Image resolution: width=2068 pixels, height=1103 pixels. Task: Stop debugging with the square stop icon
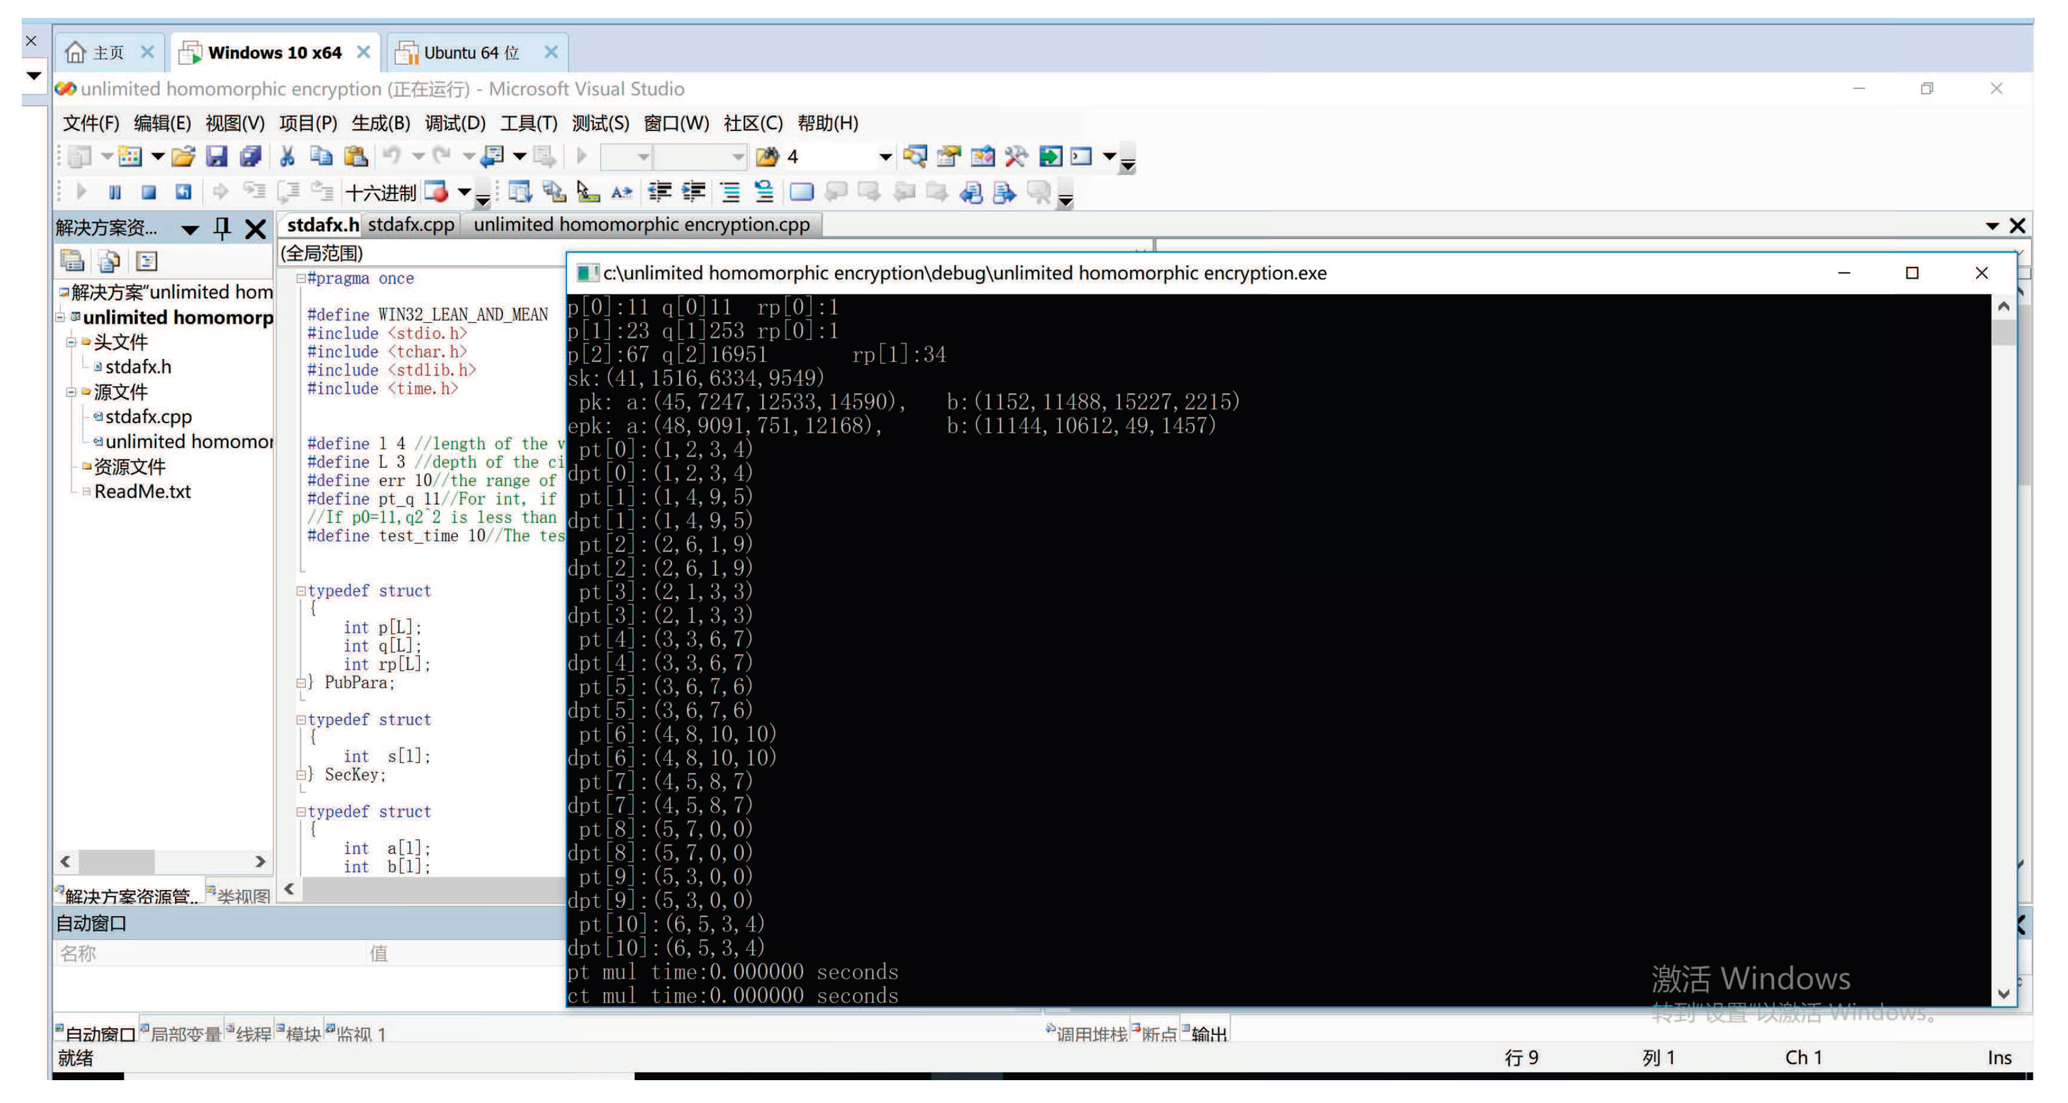(x=148, y=192)
